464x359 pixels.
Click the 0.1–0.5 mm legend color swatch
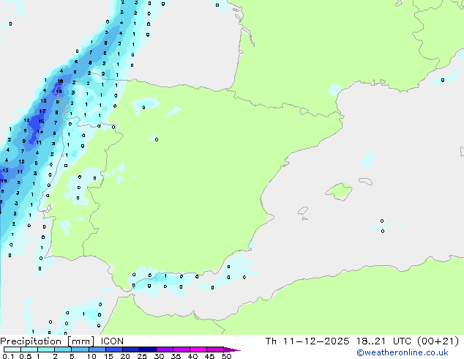(x=12, y=349)
